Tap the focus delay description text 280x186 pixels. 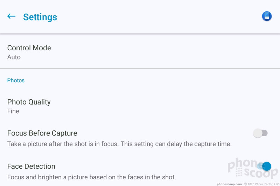click(119, 144)
